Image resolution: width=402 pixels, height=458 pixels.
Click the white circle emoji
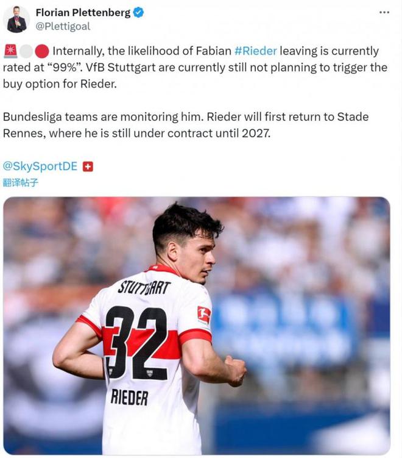[26, 51]
